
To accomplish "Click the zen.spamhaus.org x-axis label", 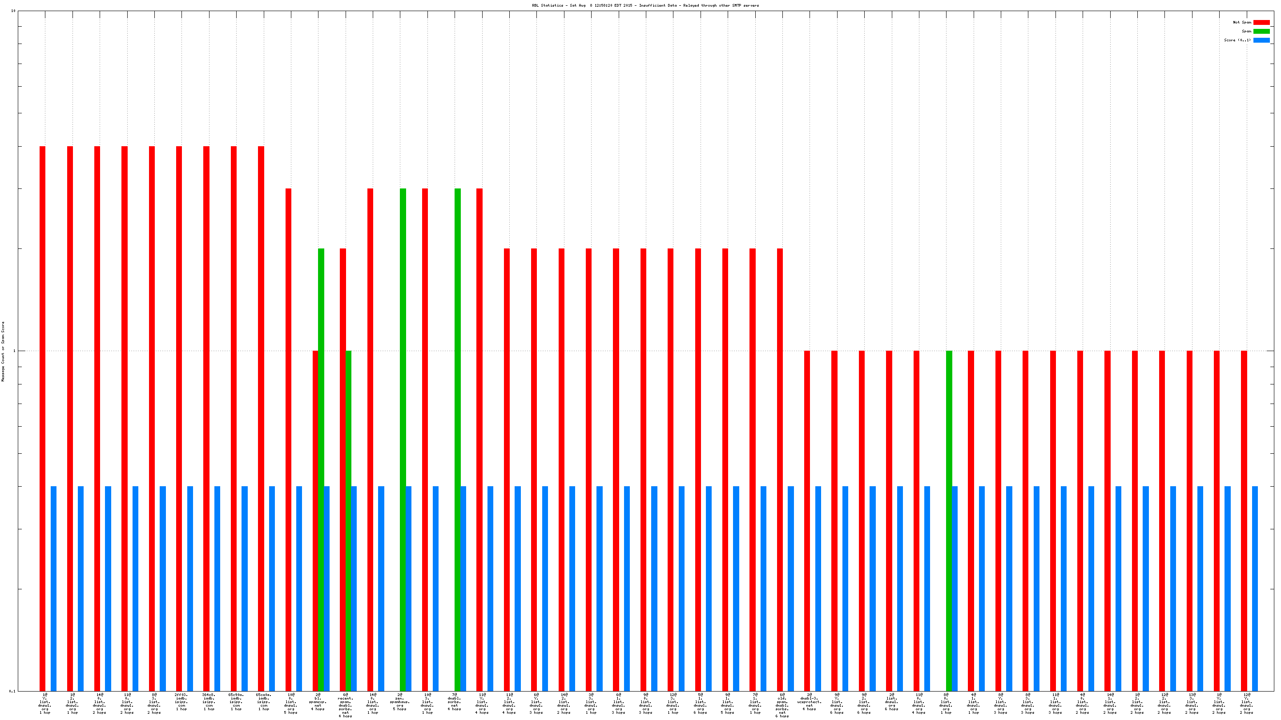I will 400,702.
